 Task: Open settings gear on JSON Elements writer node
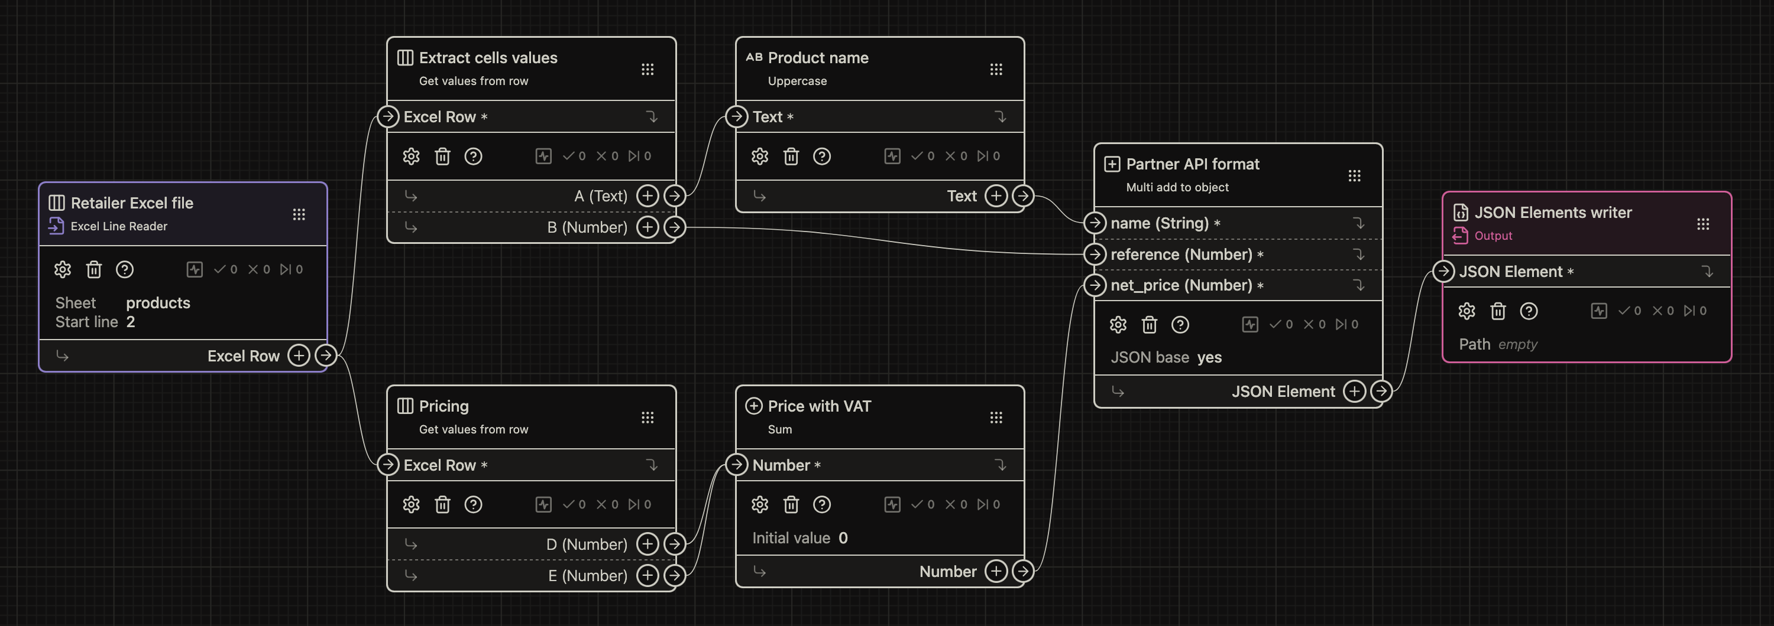[1467, 311]
